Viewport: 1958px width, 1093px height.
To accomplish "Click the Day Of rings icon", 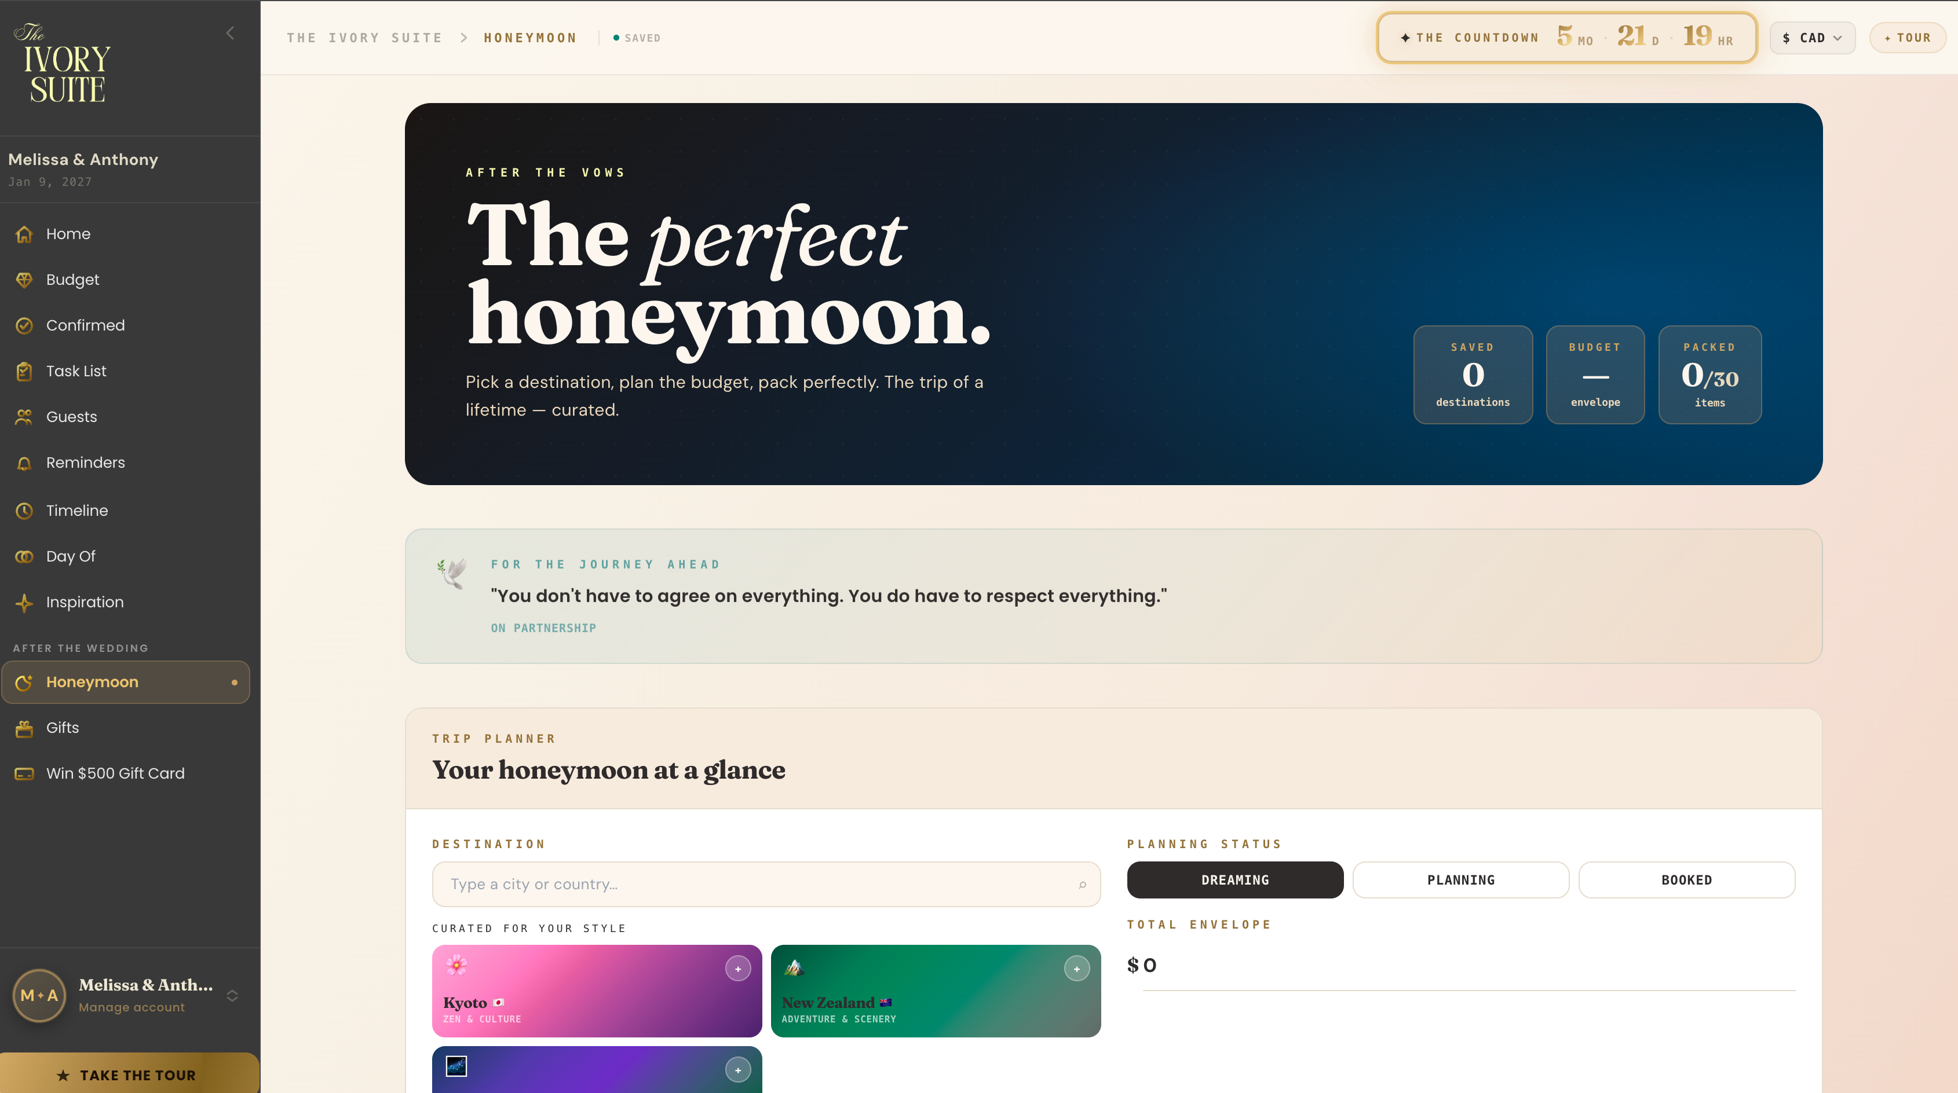I will click(24, 556).
